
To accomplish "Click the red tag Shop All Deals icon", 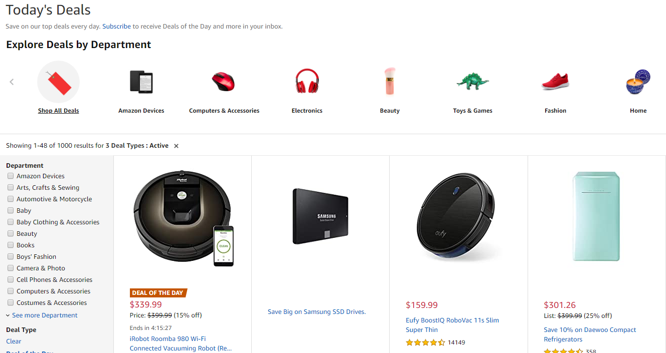I will click(x=58, y=82).
